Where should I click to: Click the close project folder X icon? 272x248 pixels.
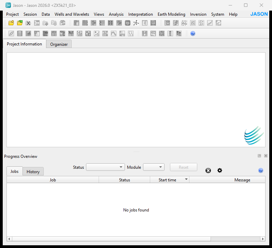tap(28, 23)
